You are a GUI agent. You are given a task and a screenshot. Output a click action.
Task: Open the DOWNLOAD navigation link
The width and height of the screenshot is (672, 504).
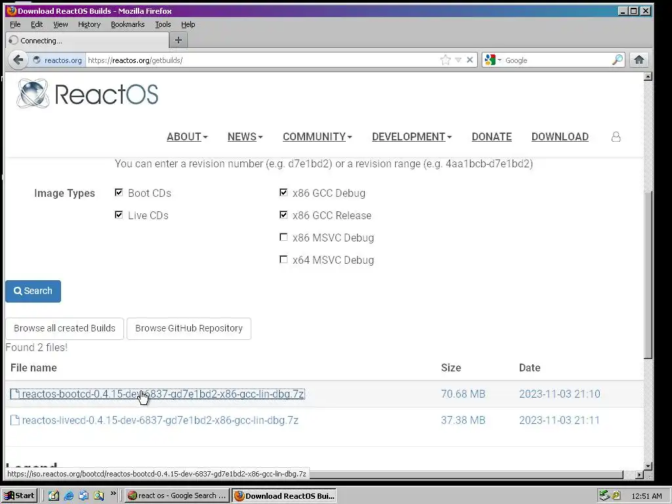tap(560, 136)
